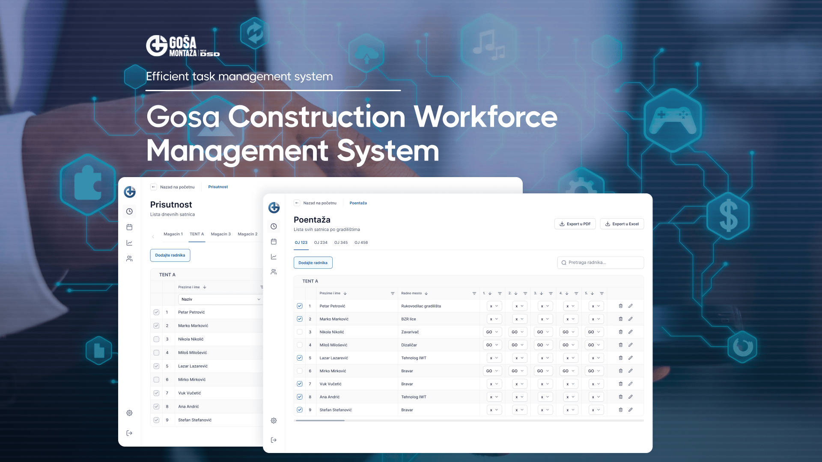Viewport: 822px width, 462px height.
Task: Edit Nikola Nikolić with the pencil icon
Action: pyautogui.click(x=630, y=332)
